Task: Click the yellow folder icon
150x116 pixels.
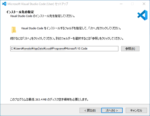Action: pyautogui.click(x=14, y=30)
